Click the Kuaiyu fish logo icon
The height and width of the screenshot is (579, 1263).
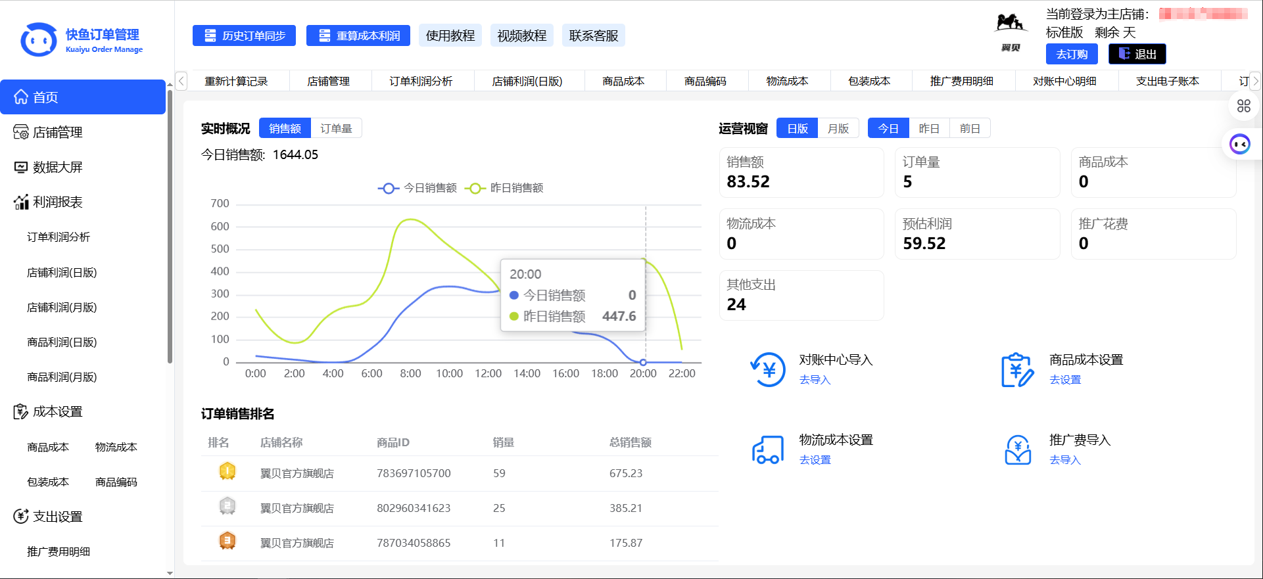click(x=39, y=41)
